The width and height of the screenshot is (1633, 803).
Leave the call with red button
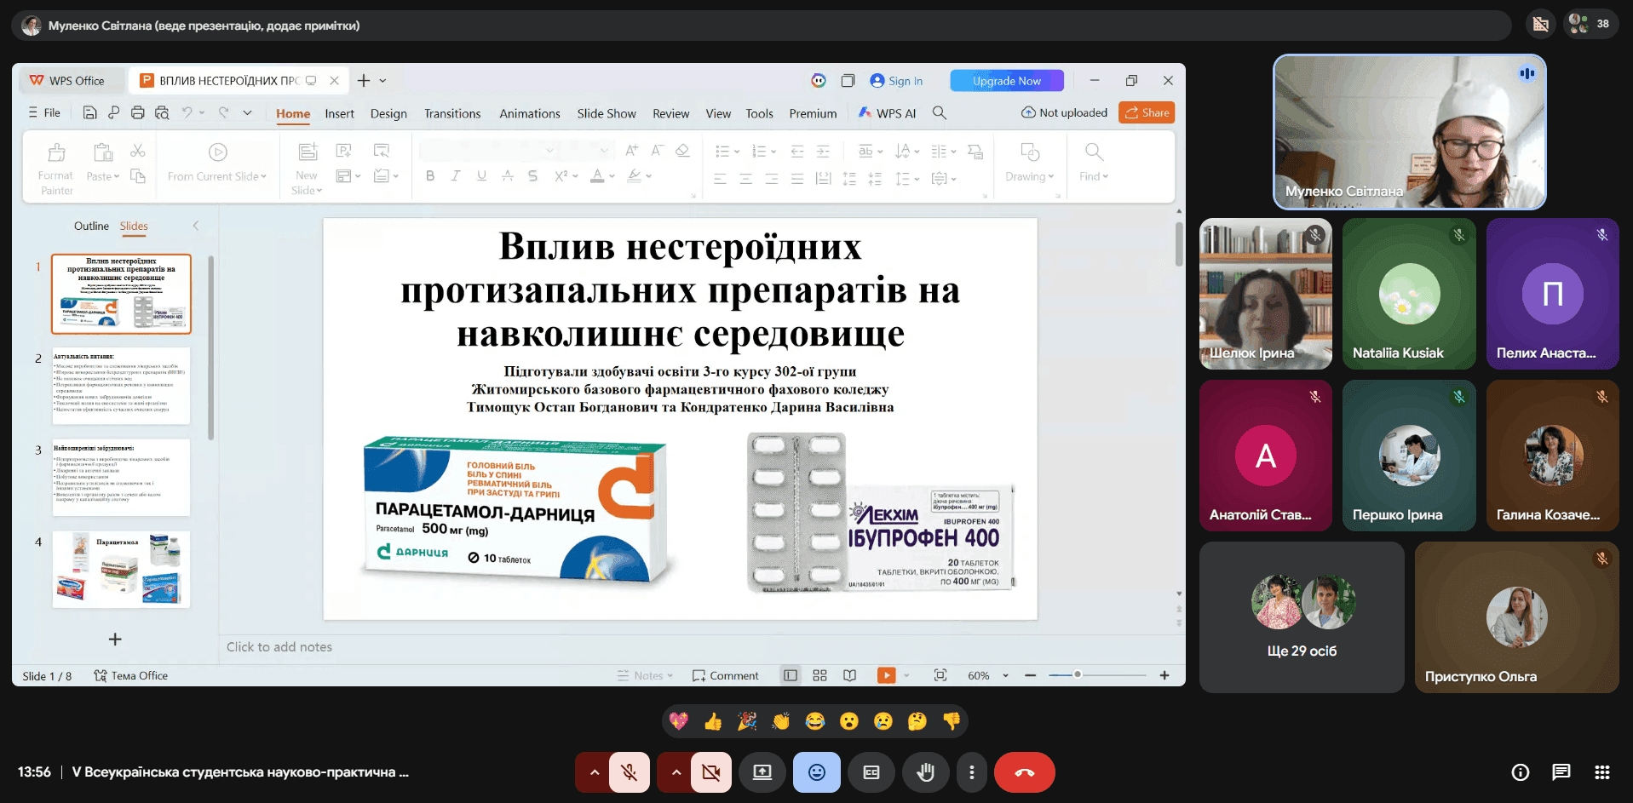(x=1025, y=772)
